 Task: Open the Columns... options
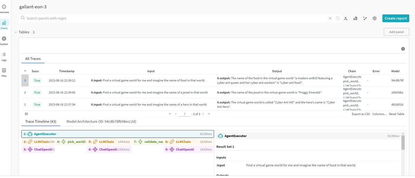pos(379,114)
